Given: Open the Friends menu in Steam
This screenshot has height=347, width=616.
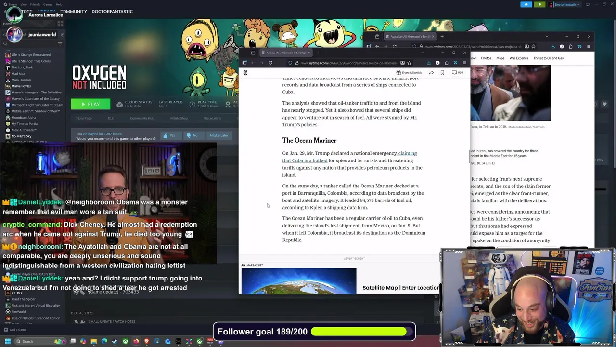Looking at the screenshot, I should point(35,4).
